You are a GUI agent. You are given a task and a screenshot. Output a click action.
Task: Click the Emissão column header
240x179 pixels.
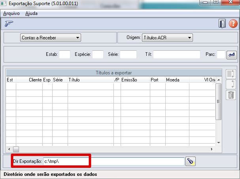click(135, 80)
